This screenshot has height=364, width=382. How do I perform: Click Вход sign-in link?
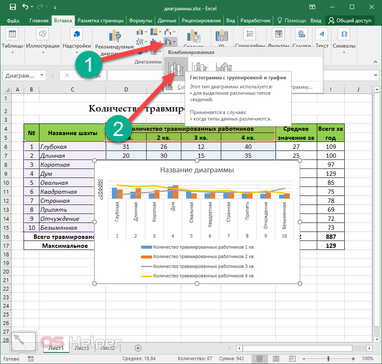coord(316,20)
